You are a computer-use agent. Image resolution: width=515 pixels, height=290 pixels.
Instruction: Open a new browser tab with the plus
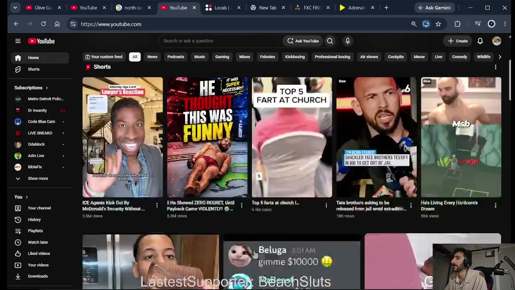(386, 8)
